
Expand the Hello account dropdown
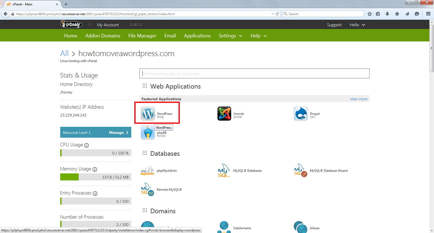(x=357, y=25)
